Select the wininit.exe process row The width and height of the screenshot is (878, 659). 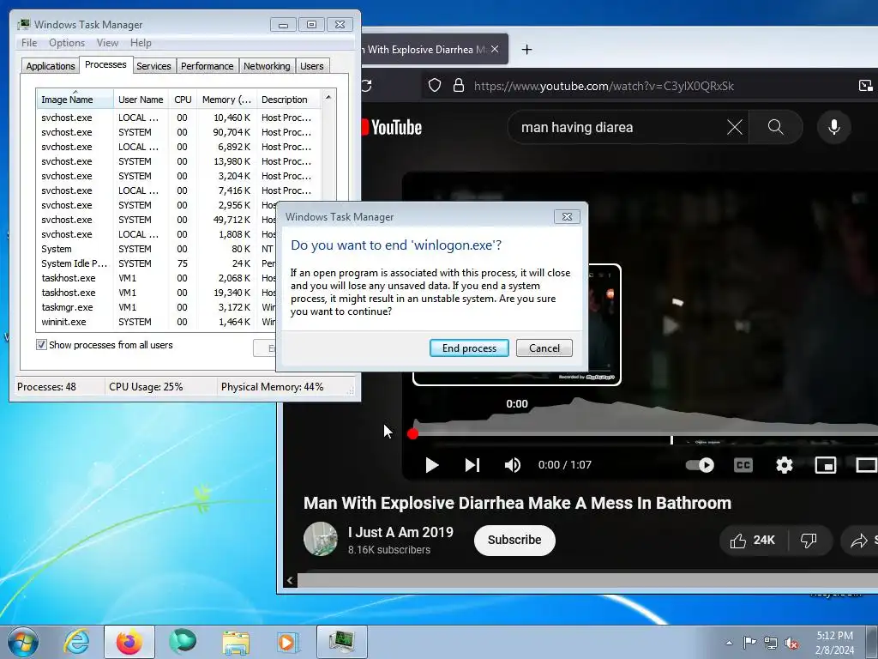(157, 322)
